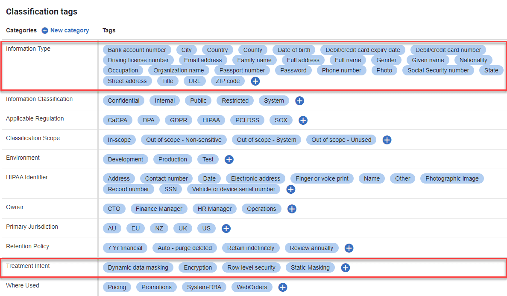Click the In-scope tag

119,140
